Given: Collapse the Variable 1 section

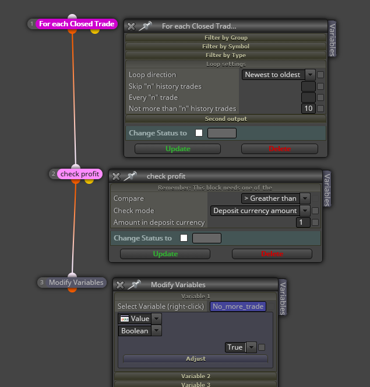Looking at the screenshot, I should point(196,296).
